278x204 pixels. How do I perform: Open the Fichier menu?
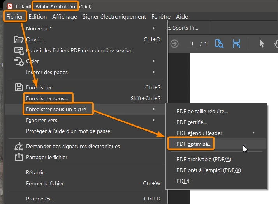(15, 17)
